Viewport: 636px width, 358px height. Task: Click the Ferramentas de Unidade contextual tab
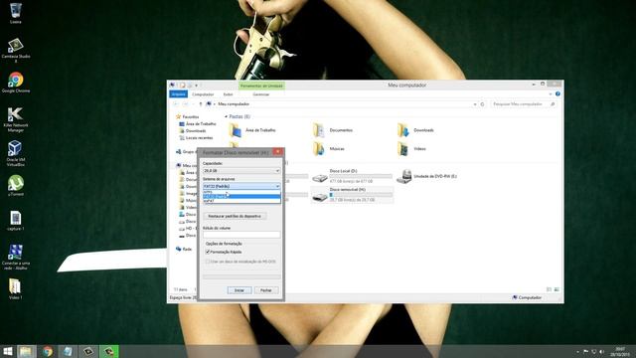[261, 86]
